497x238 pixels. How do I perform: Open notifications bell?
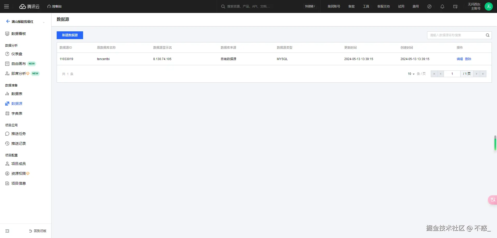[x=442, y=6]
